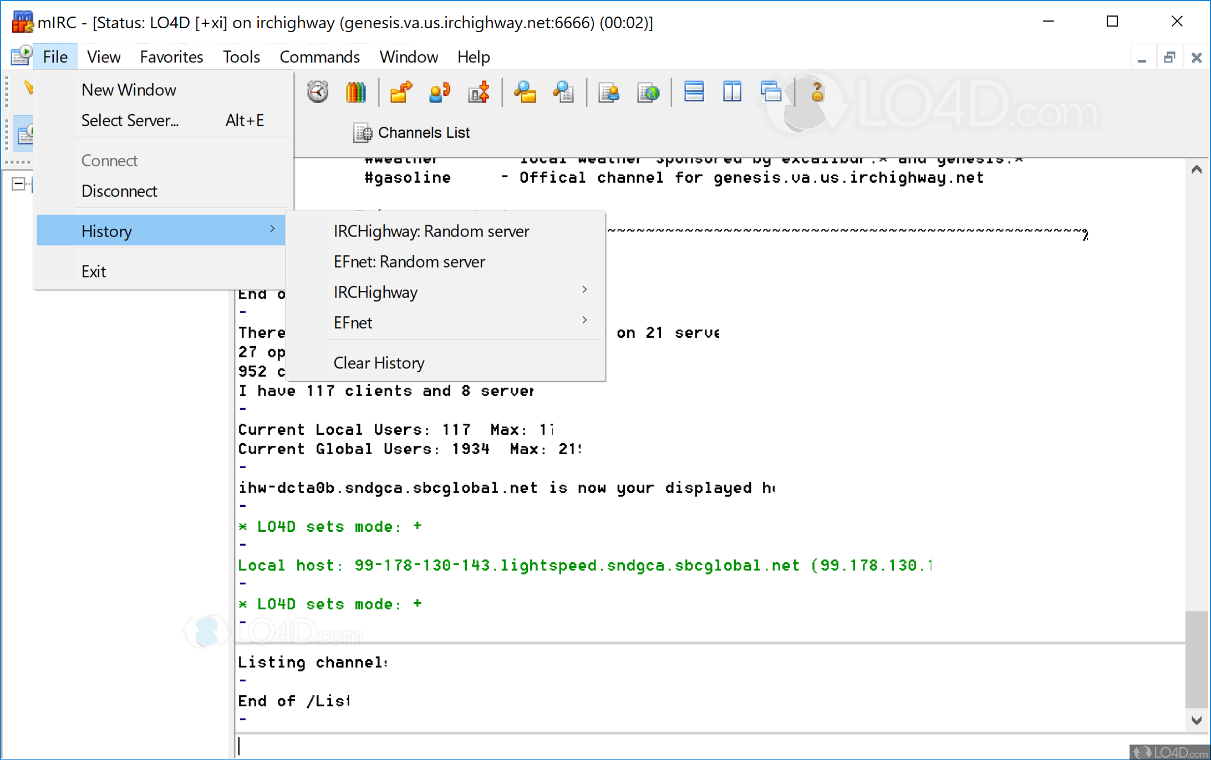Click the Send File folder arrow icon

click(401, 91)
